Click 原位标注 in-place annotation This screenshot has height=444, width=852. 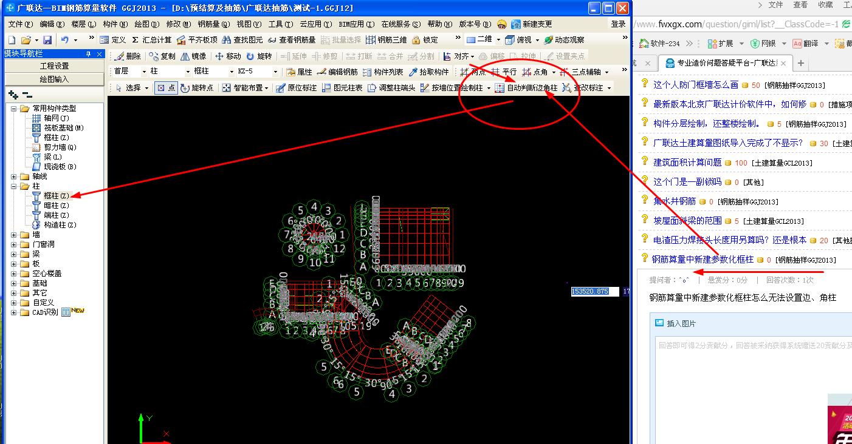[x=296, y=87]
